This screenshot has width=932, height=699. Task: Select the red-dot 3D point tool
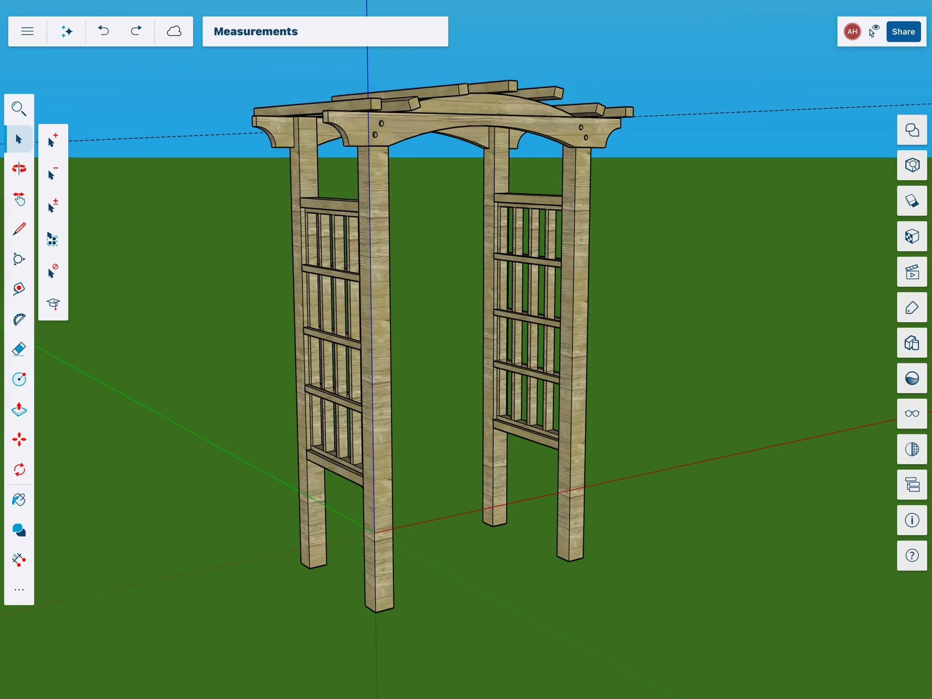coord(19,289)
